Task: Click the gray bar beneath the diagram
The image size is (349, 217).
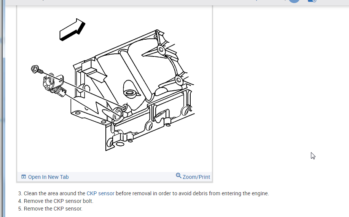Action: tap(115, 177)
